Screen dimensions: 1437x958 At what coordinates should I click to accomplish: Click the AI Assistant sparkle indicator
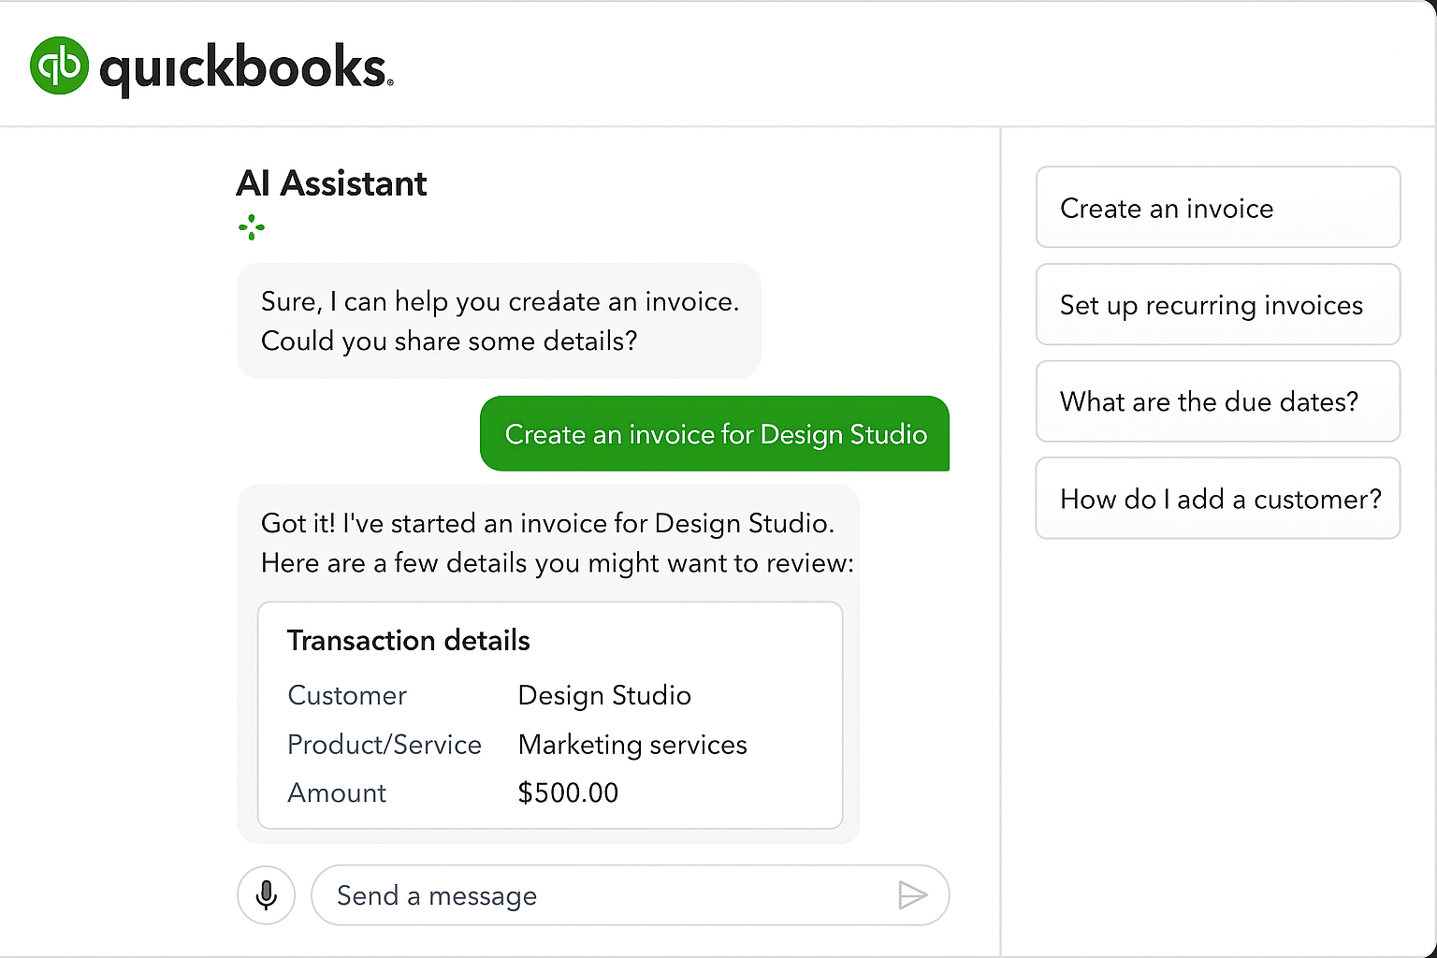(252, 227)
